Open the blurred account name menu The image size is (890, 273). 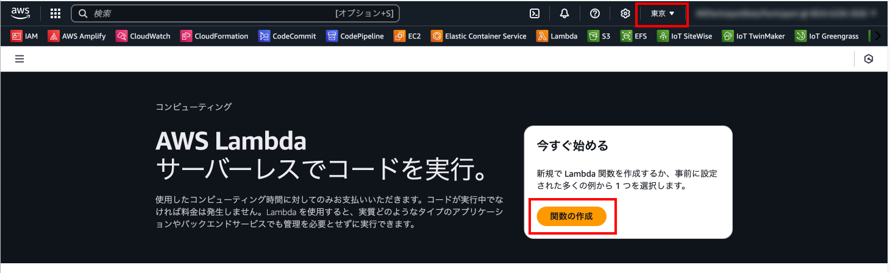788,13
